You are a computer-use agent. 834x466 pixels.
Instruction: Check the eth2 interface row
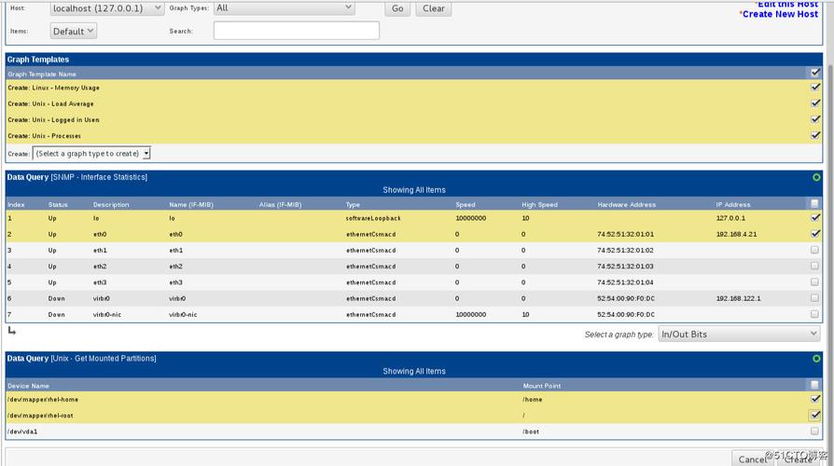click(814, 266)
